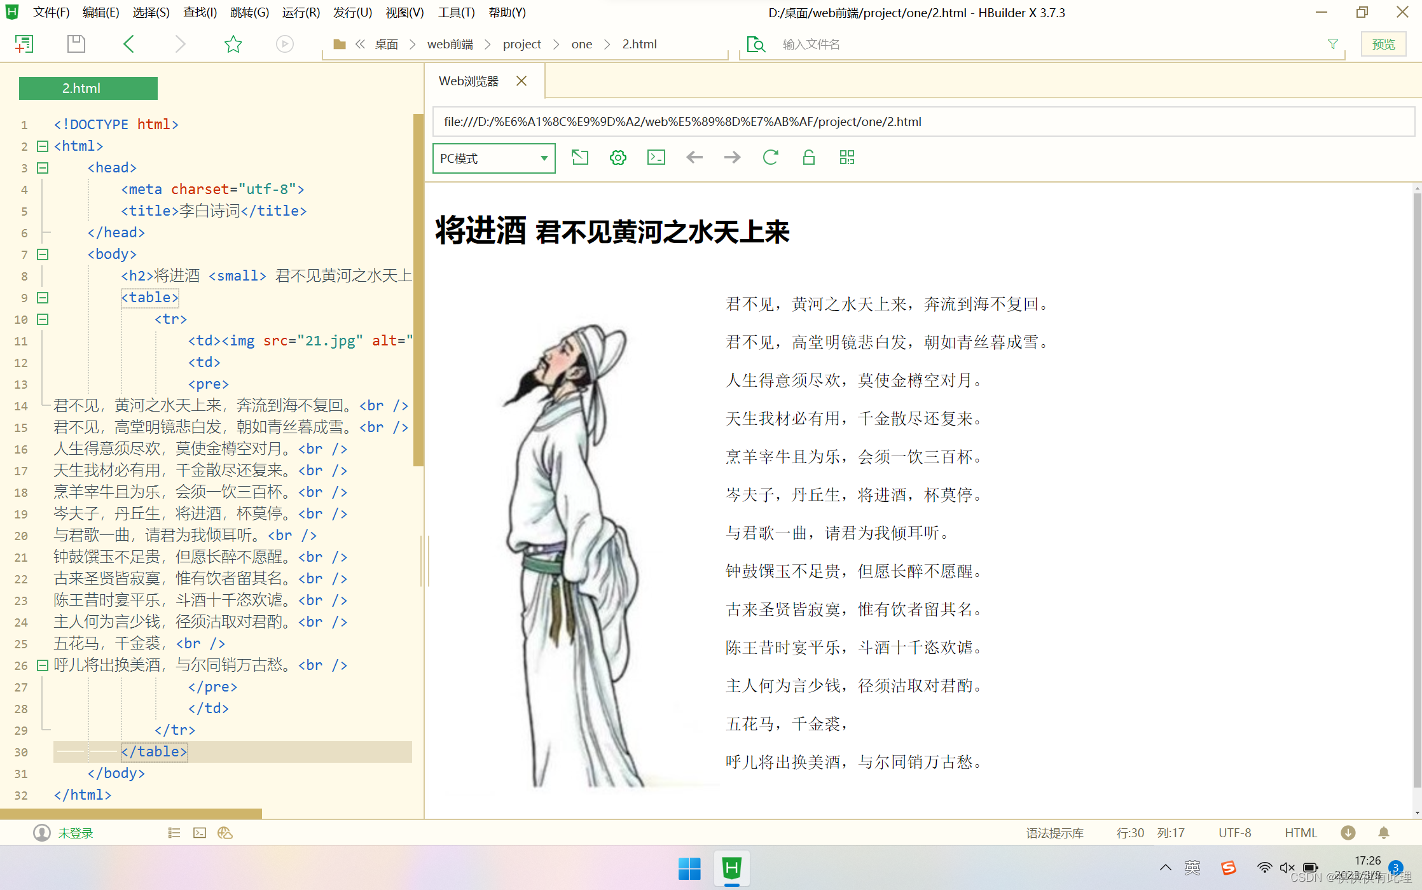Collapse the body tag fold on line 7

[x=43, y=254]
